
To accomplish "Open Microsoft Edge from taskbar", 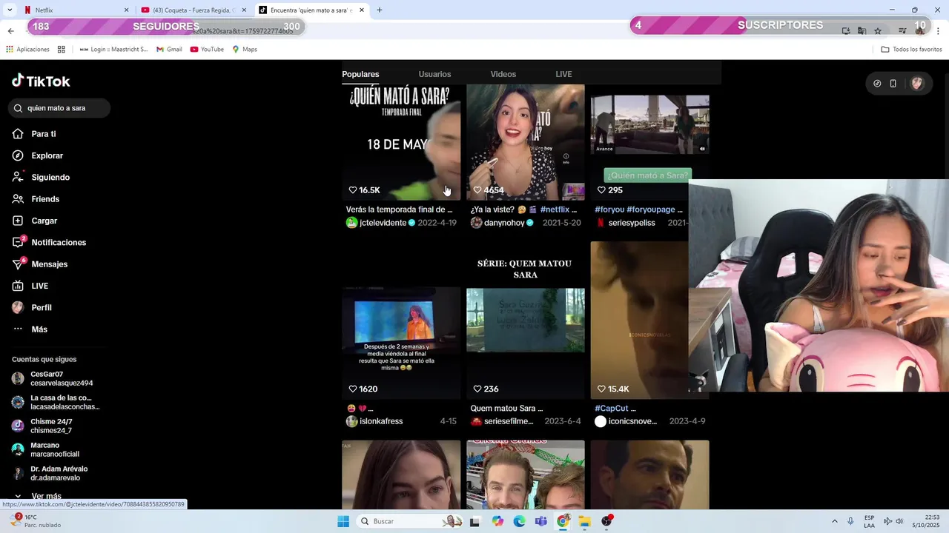I will click(x=519, y=521).
